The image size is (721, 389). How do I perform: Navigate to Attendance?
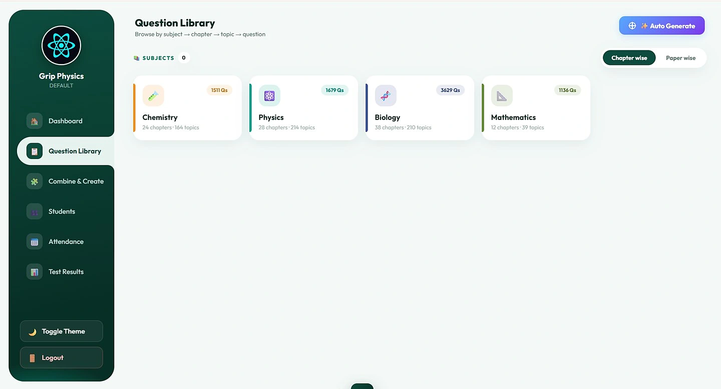coord(65,241)
